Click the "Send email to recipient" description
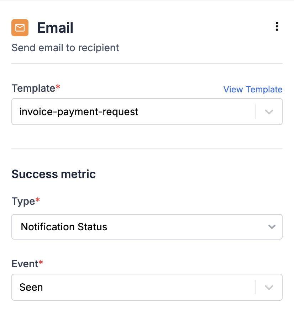The height and width of the screenshot is (327, 294). 65,48
